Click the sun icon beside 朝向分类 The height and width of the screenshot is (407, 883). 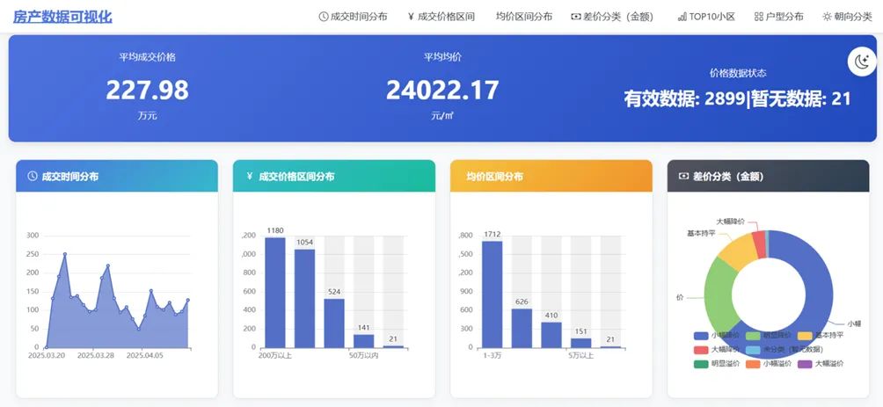(x=827, y=17)
